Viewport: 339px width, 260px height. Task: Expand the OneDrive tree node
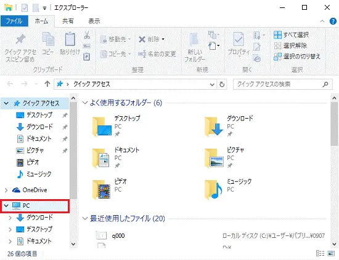pos(6,190)
